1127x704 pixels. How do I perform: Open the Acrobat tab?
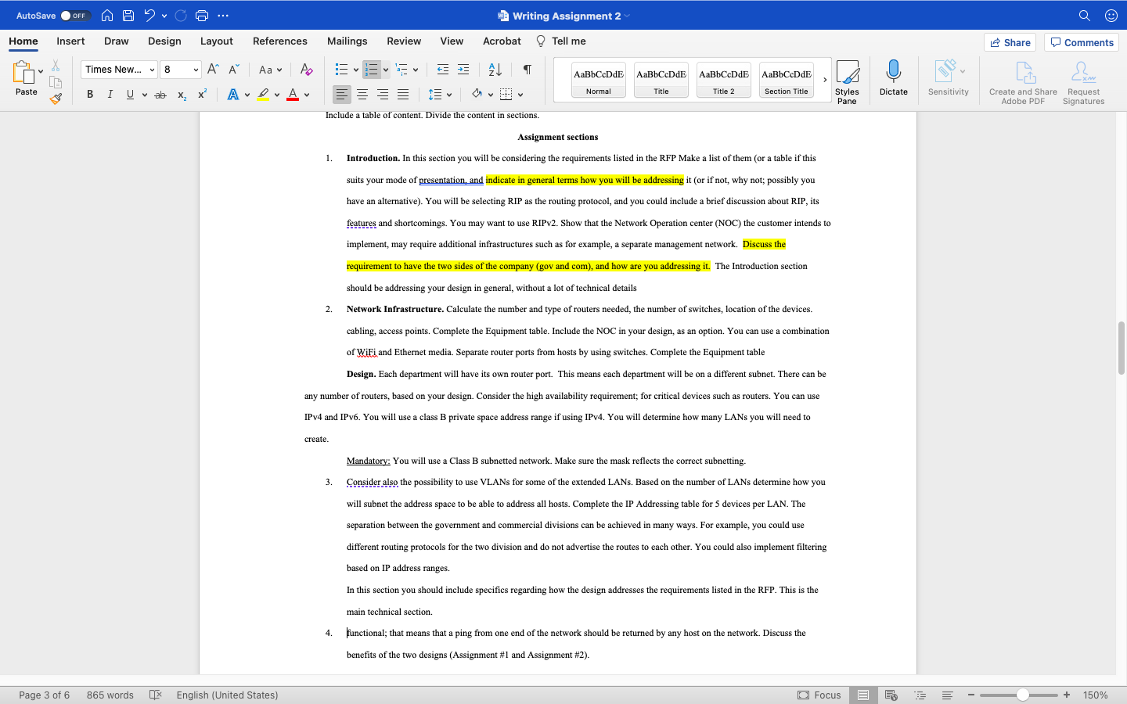502,41
